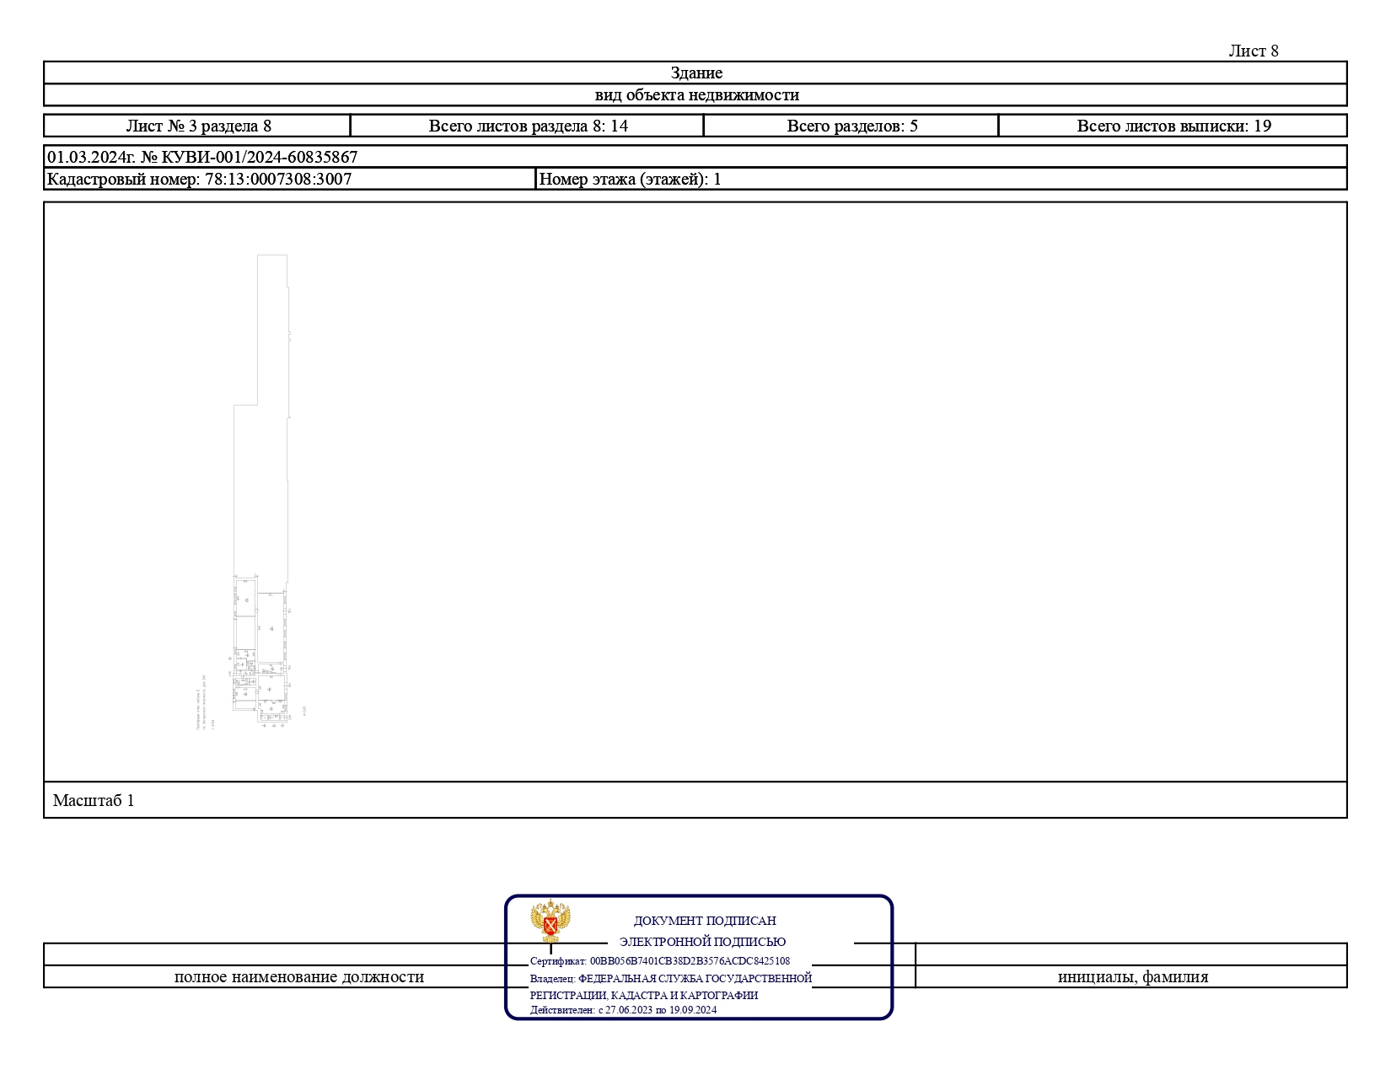The height and width of the screenshot is (1075, 1391).
Task: Click the certificate validity dates line
Action: pos(623,1010)
